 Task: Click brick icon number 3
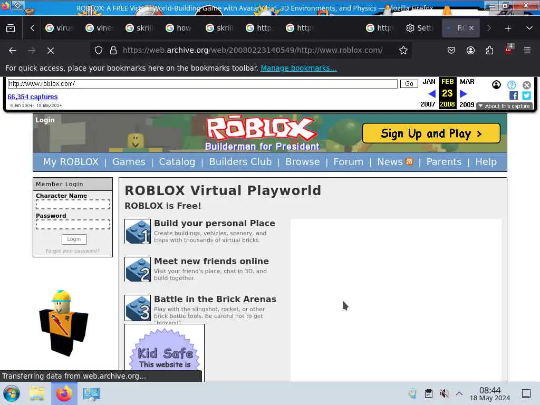tap(138, 308)
